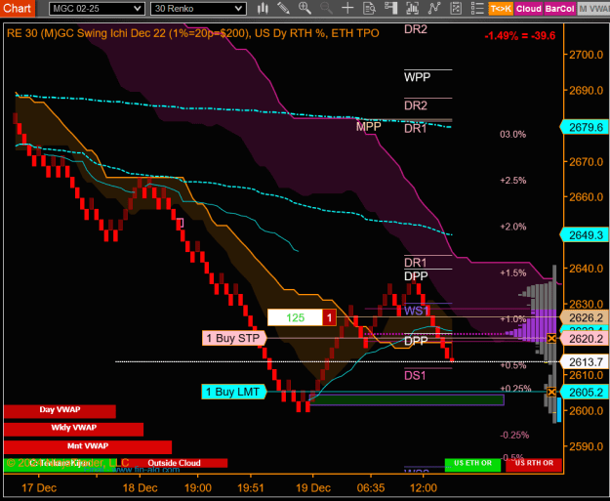Click the pink 2620.2 price marker
Screen dimensions: 610x501
[585, 339]
